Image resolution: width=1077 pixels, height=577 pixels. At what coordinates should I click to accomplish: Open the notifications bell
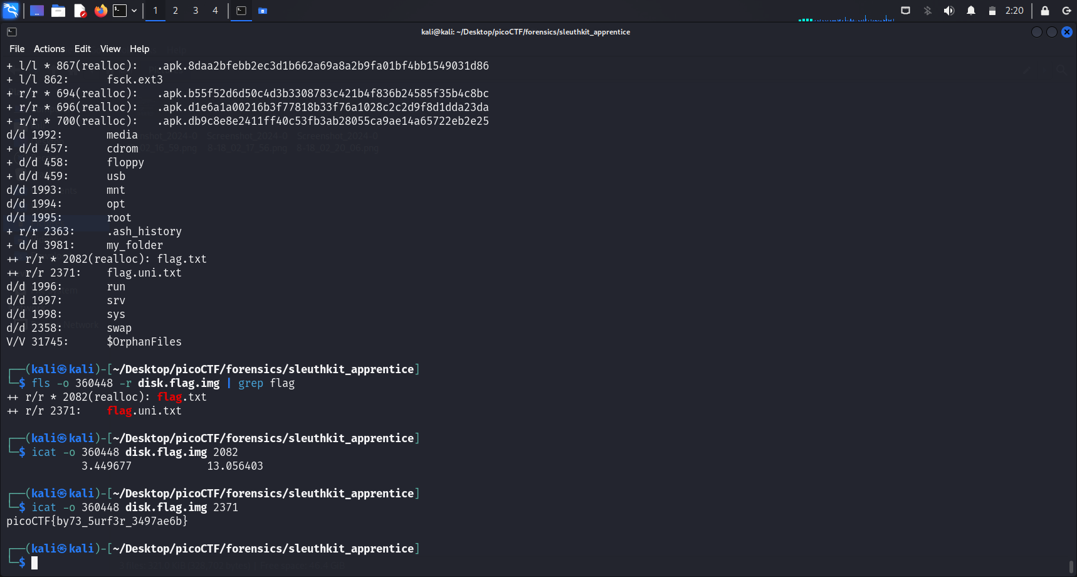pos(970,11)
